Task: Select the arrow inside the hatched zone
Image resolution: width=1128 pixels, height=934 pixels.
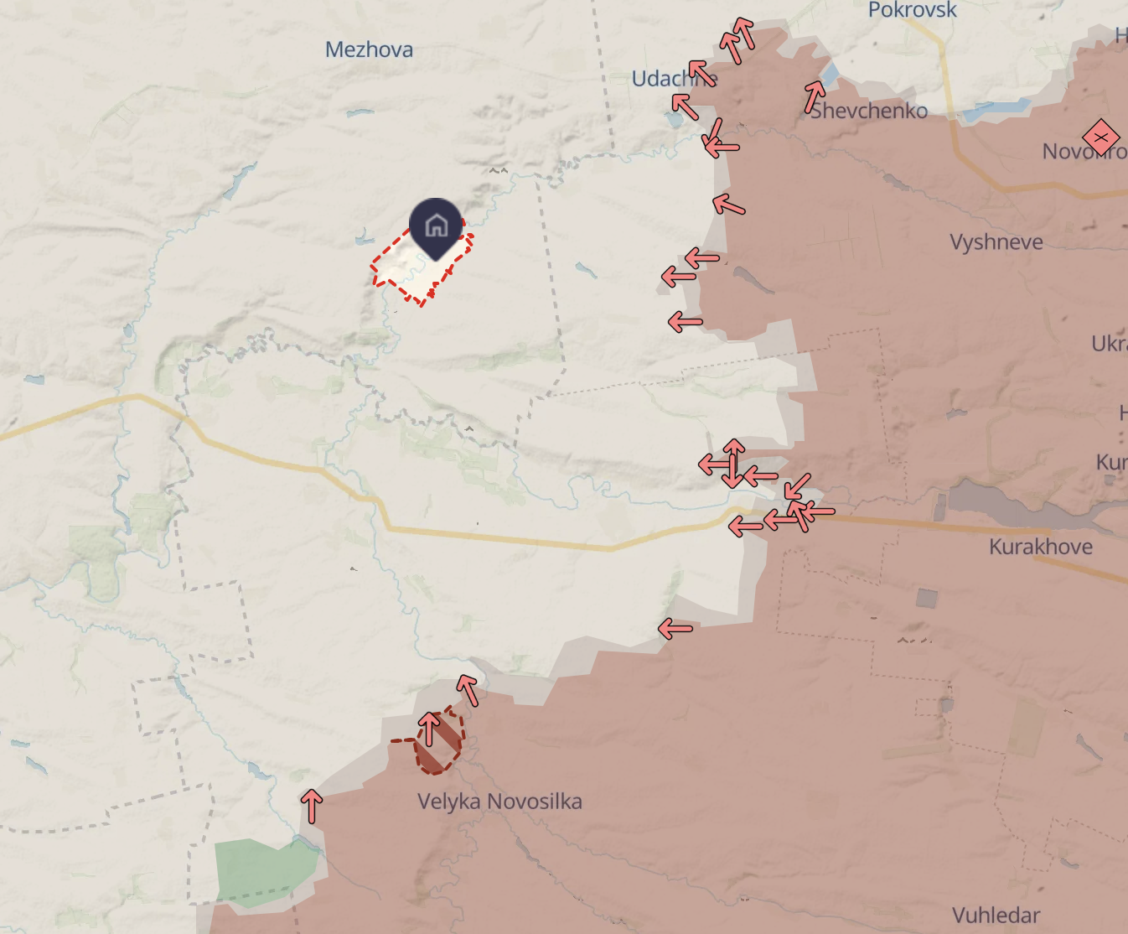Action: coord(429,729)
